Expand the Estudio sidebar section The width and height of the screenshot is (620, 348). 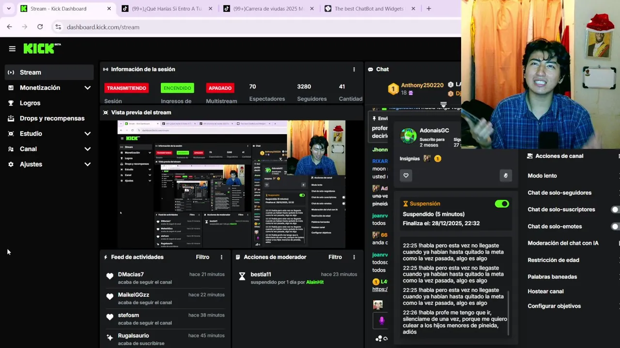point(88,134)
